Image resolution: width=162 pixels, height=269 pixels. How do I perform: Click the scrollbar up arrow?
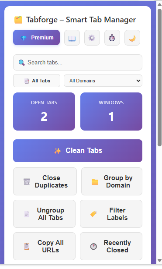pos(159,4)
